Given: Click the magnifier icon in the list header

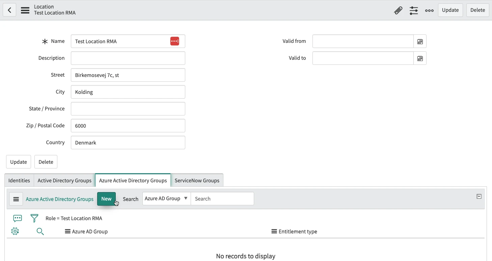Looking at the screenshot, I should click(40, 231).
